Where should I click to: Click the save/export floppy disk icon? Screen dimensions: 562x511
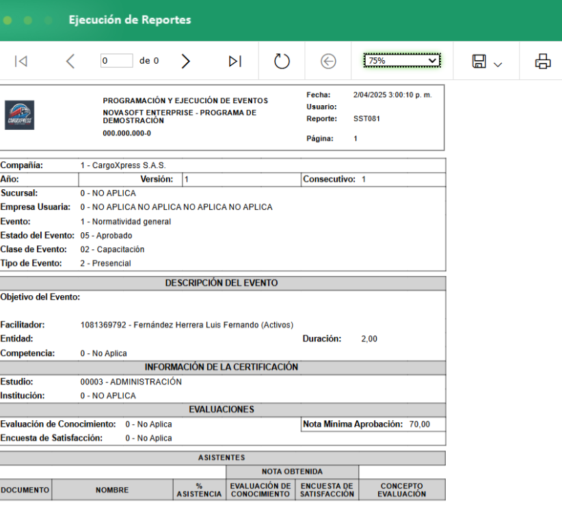point(479,61)
